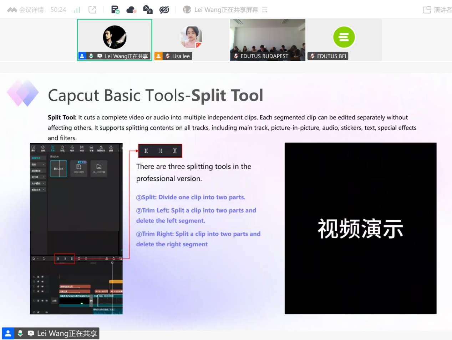
Task: Click the delete trash icon in timeline toolbar
Action: 79,258
